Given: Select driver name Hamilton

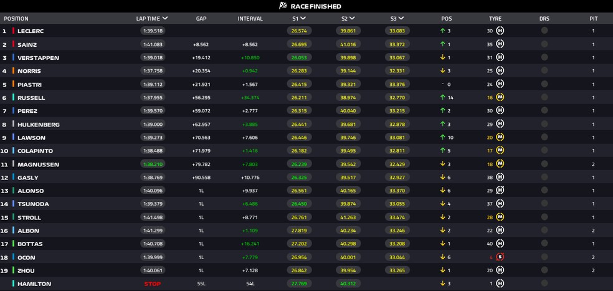Looking at the screenshot, I should [x=34, y=284].
